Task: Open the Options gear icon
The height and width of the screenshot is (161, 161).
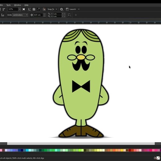Action: pyautogui.click(x=62, y=9)
